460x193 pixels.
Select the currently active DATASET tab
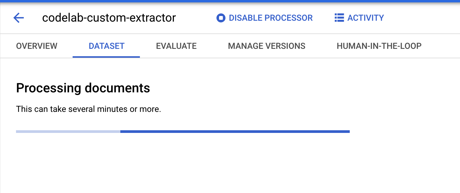pos(106,46)
